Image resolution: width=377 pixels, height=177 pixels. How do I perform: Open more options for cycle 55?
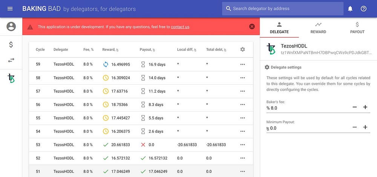(x=242, y=118)
